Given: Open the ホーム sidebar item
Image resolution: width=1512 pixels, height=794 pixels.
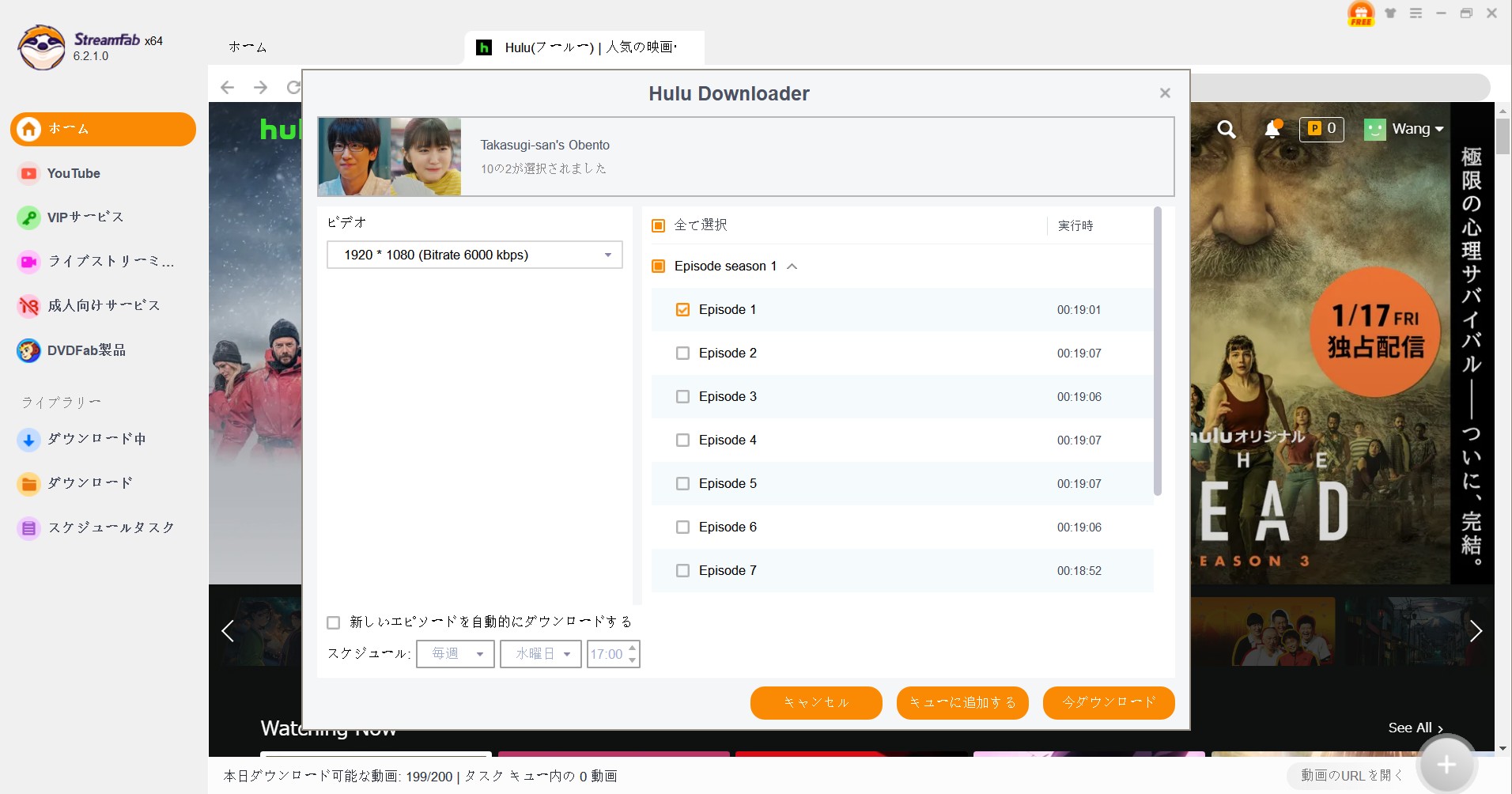Looking at the screenshot, I should (x=103, y=129).
